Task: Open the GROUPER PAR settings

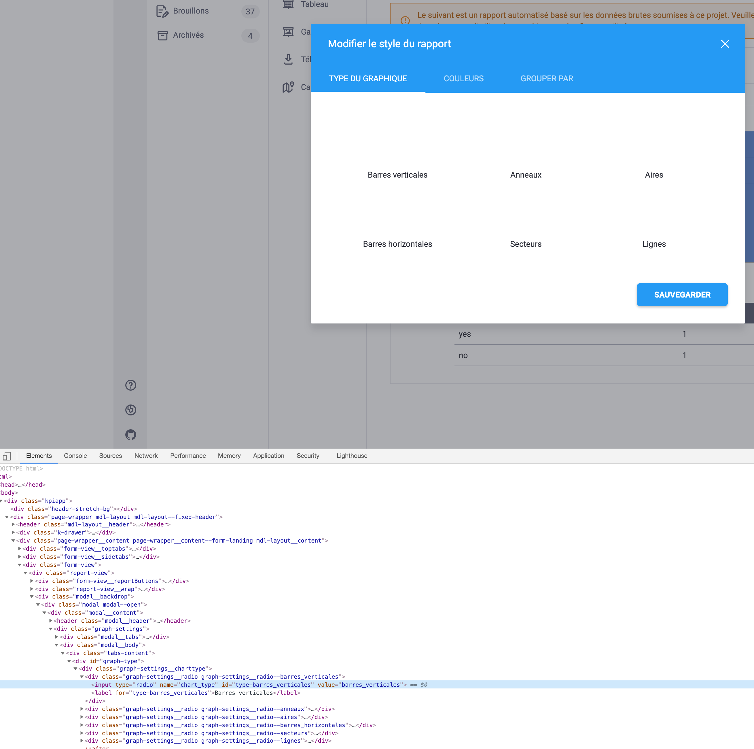Action: 547,78
